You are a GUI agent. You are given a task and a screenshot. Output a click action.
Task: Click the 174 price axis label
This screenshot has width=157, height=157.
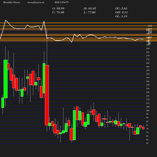click(148, 59)
